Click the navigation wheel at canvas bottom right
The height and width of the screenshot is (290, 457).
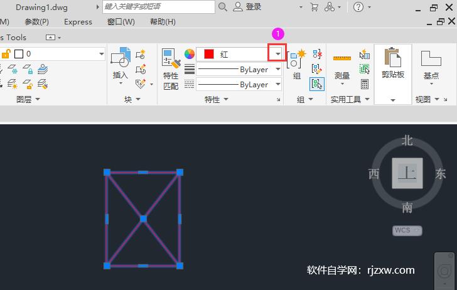(x=444, y=271)
